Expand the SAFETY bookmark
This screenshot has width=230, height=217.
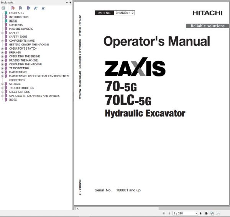tap(2, 33)
